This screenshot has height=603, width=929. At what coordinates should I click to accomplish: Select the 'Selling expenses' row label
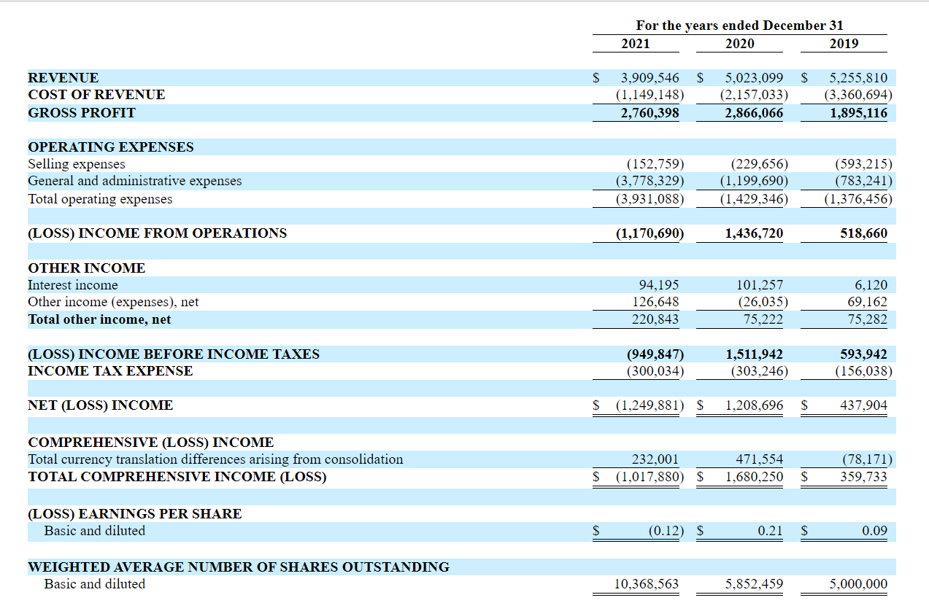coord(77,165)
